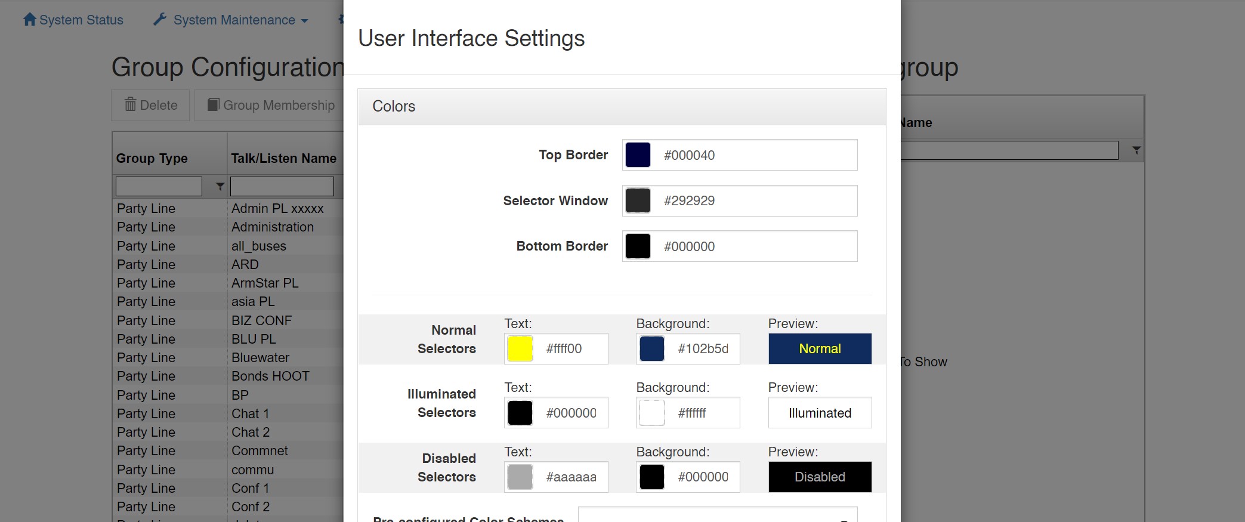Open System Status home icon
1245x522 pixels.
[29, 20]
